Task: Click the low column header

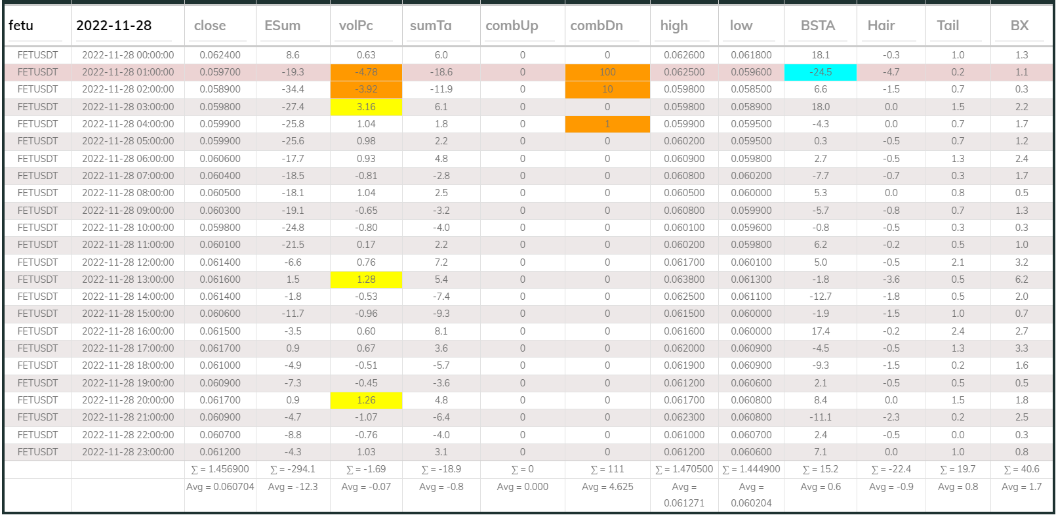Action: (x=741, y=26)
